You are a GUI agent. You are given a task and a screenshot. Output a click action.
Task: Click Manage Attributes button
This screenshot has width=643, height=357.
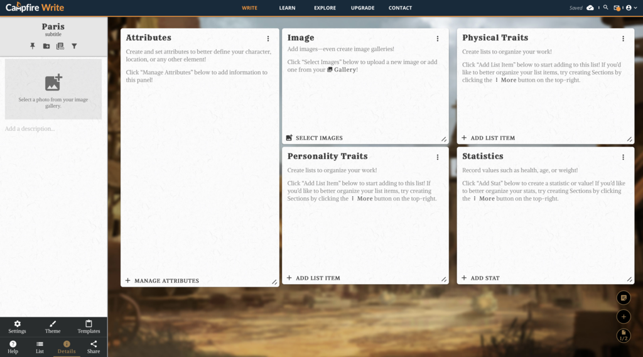pyautogui.click(x=162, y=281)
